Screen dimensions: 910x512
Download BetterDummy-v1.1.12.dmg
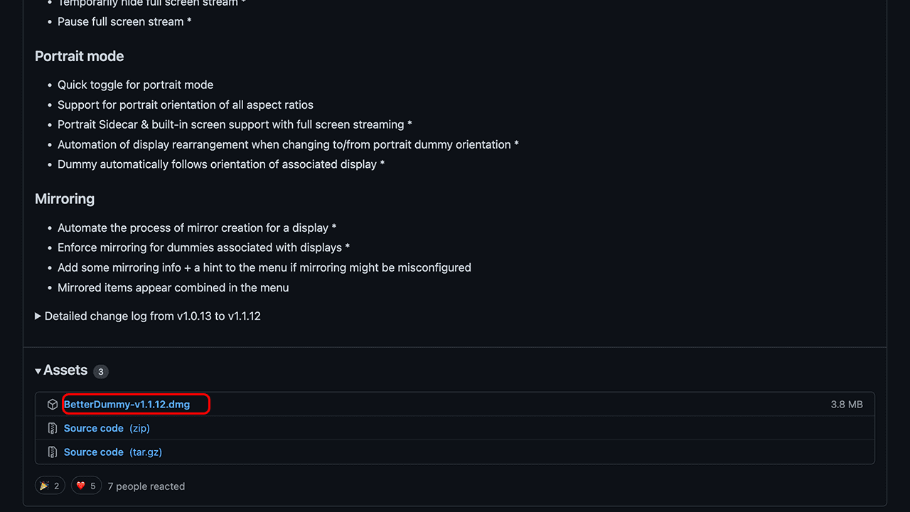[127, 405]
